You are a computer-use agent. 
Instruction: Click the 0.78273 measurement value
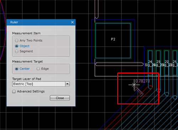[x=142, y=81]
